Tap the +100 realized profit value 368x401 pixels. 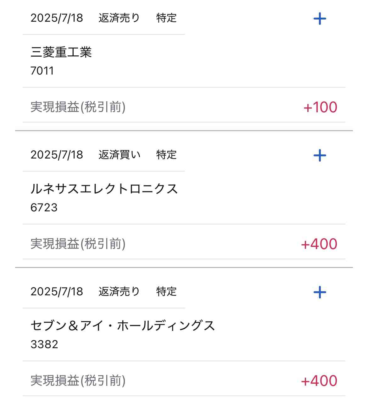click(320, 107)
